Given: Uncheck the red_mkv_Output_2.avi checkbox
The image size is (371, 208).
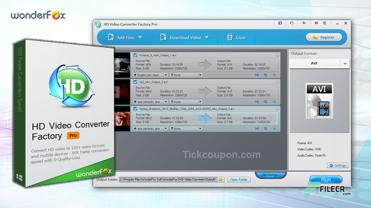Looking at the screenshot, I should 135,82.
